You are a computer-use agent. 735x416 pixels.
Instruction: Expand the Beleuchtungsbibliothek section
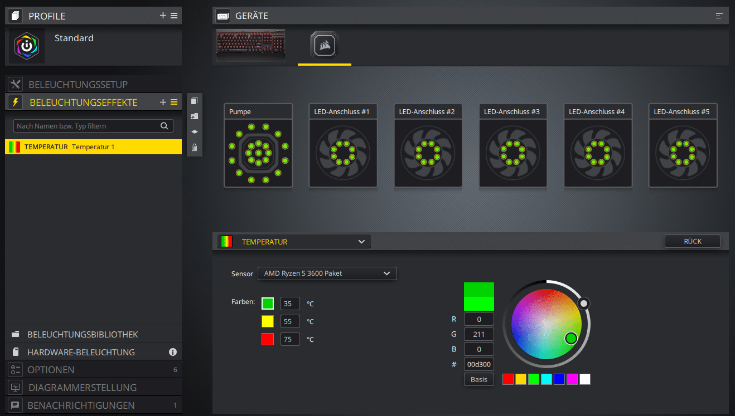[x=83, y=335]
